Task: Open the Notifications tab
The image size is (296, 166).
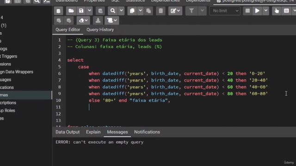Action: coord(147,132)
